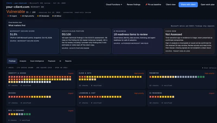Click last yellow check square in Licensing & Cost

(120, 97)
